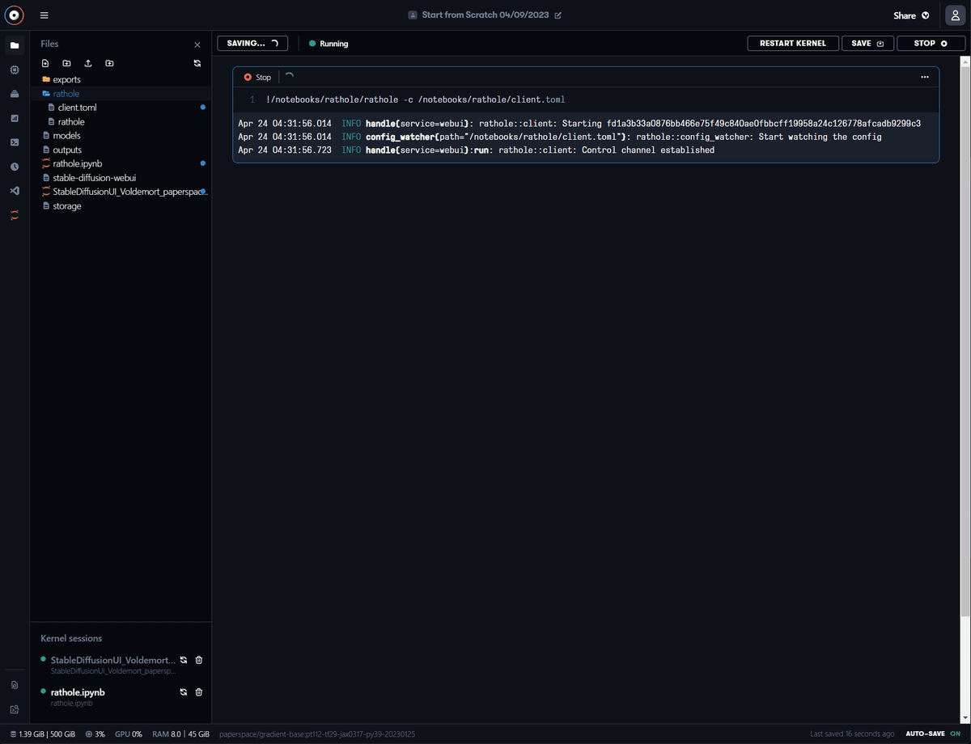
Task: Open the bottom sidebar code file icon
Action: pyautogui.click(x=15, y=709)
